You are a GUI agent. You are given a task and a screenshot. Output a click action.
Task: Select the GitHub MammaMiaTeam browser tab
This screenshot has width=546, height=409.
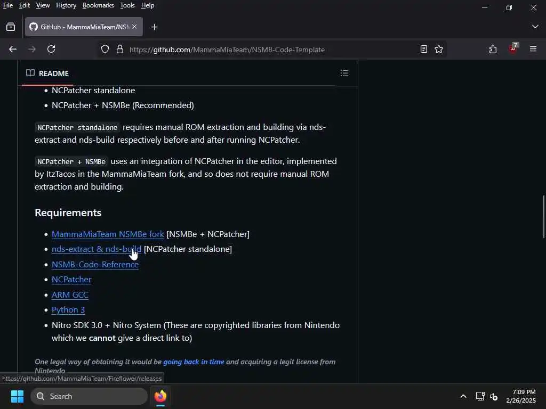84,27
